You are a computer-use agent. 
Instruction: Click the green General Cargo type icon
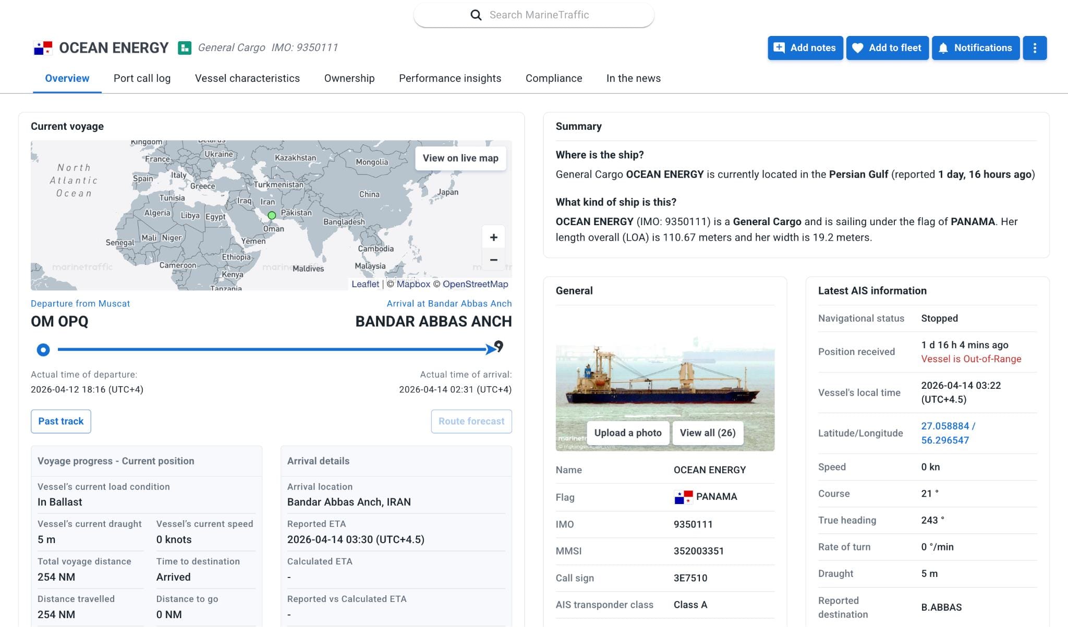(185, 48)
